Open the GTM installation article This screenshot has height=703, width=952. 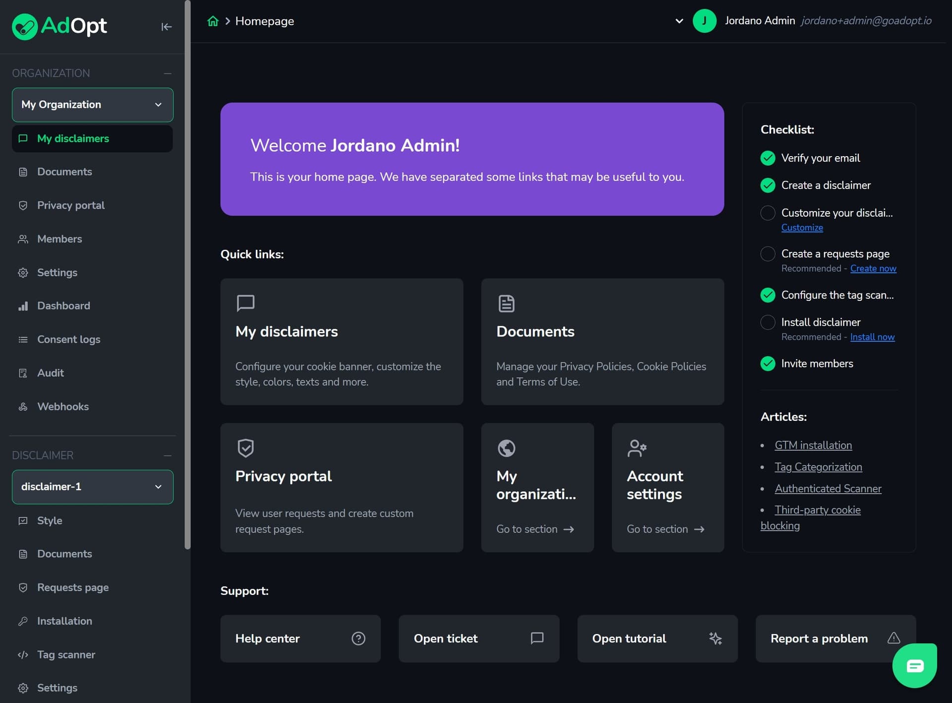click(813, 445)
